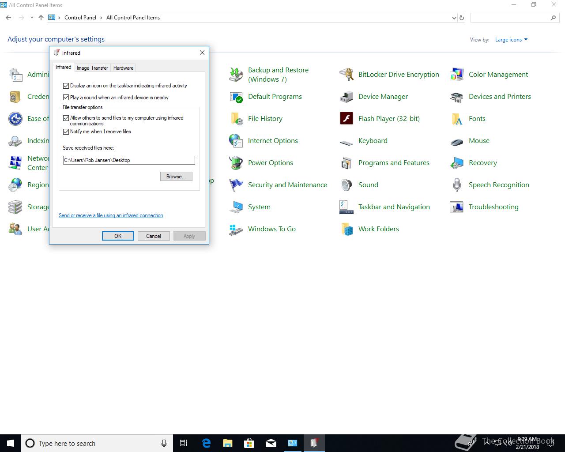Open Backup and Restore (Windows 7) icon
The image size is (565, 452).
[x=236, y=75]
